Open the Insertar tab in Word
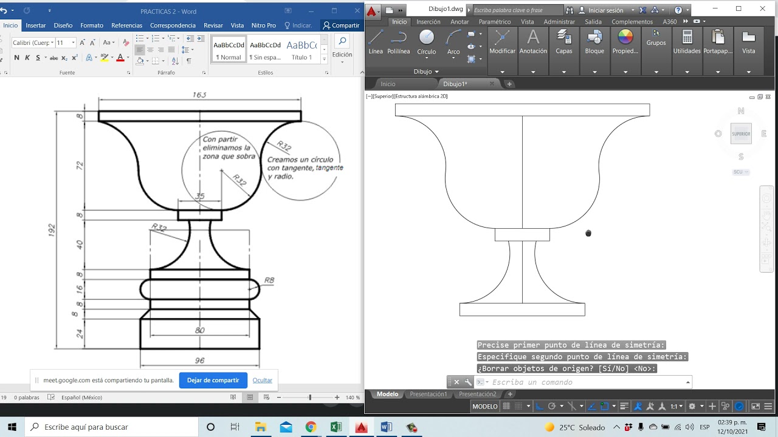Image resolution: width=778 pixels, height=437 pixels. coord(36,25)
